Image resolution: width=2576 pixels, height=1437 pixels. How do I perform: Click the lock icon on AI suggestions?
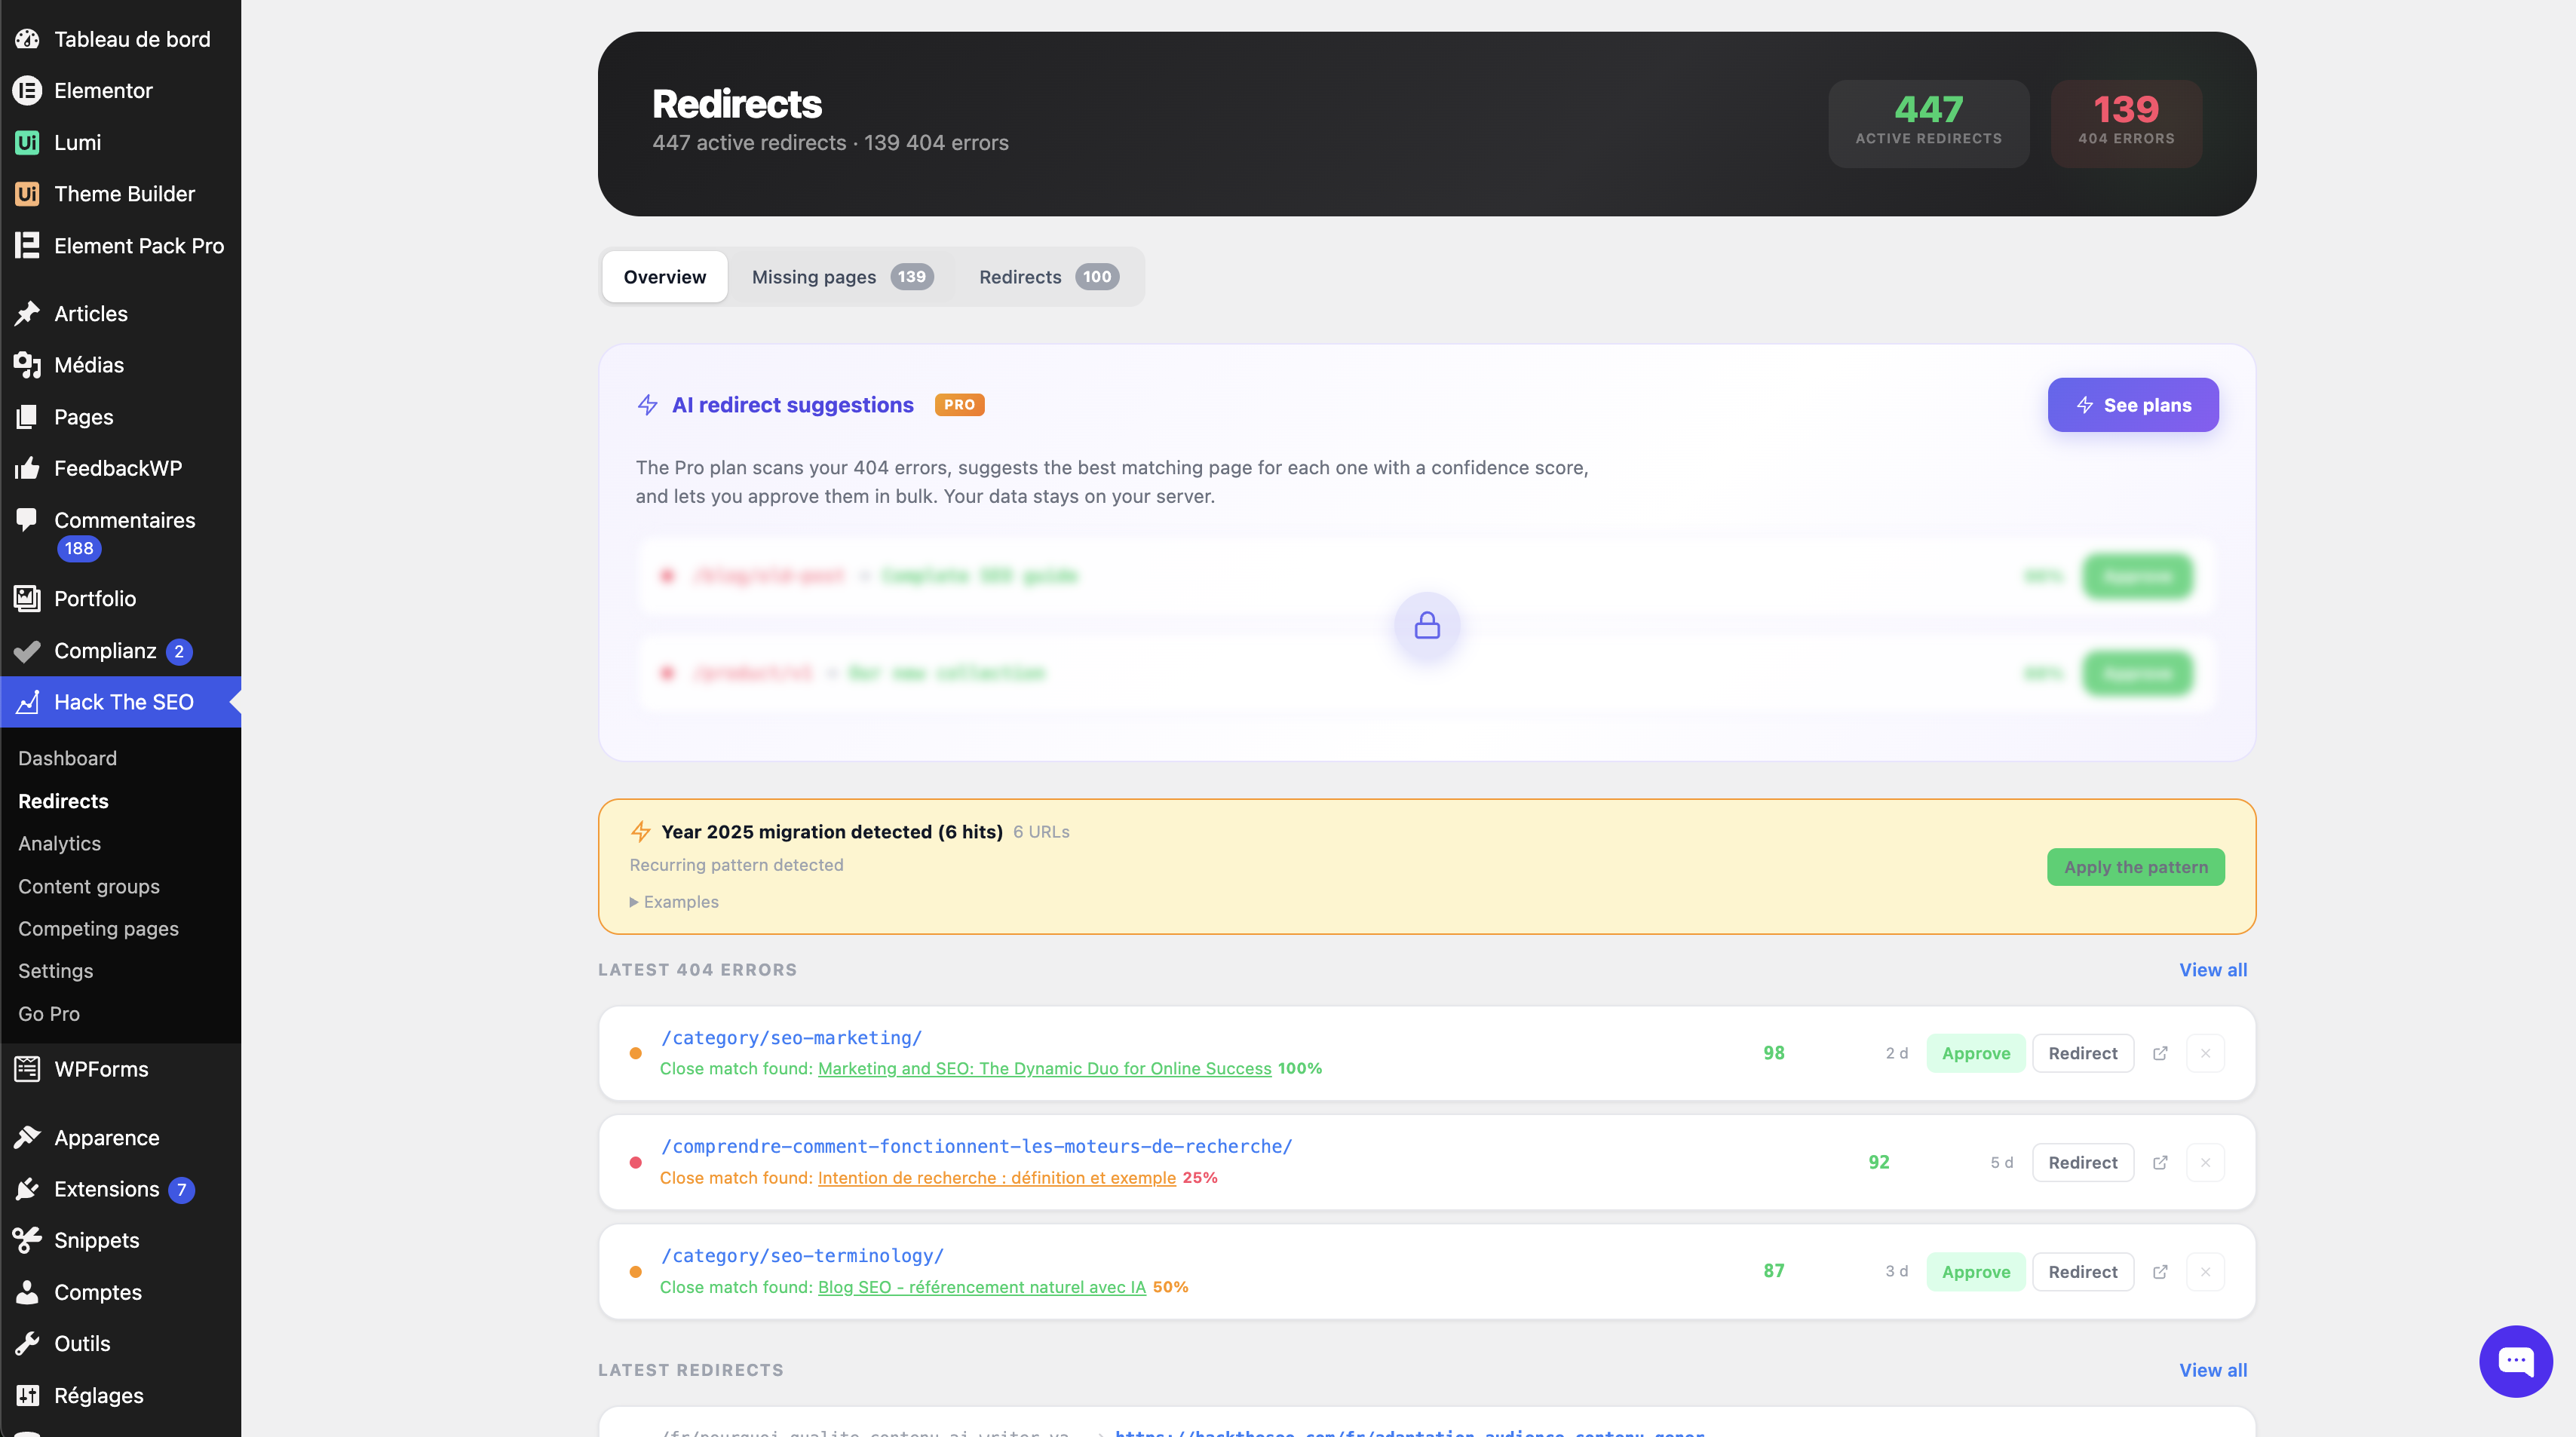1427,626
